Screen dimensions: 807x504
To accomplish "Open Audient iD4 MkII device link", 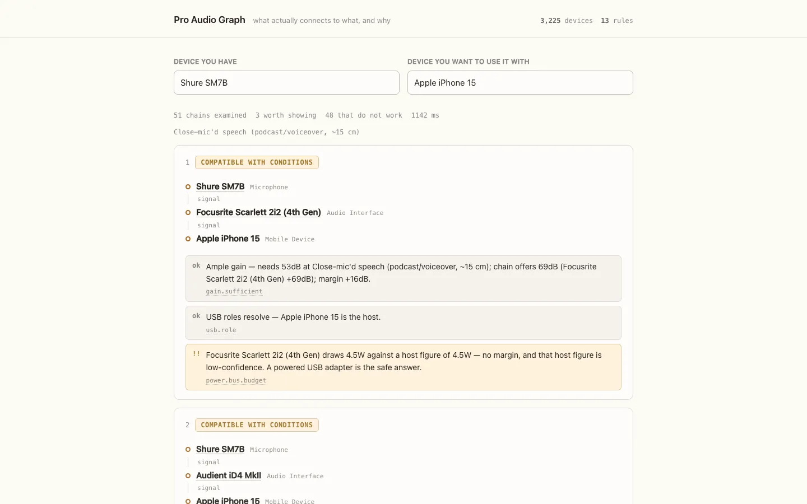I will coord(229,475).
